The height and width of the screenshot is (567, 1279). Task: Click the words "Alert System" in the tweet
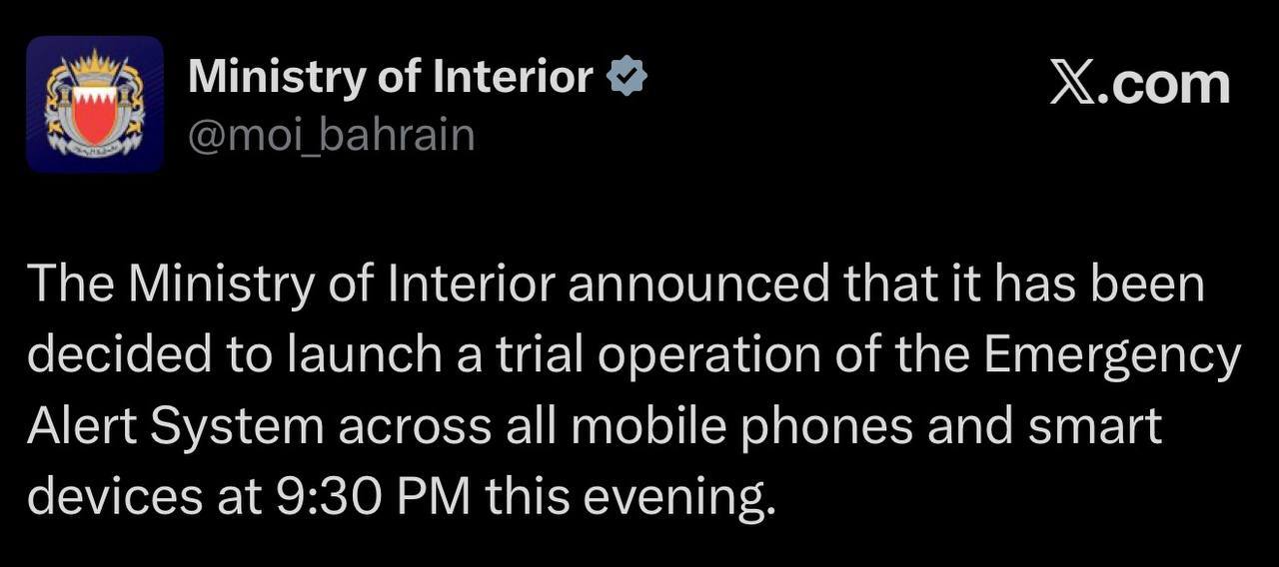coord(176,426)
